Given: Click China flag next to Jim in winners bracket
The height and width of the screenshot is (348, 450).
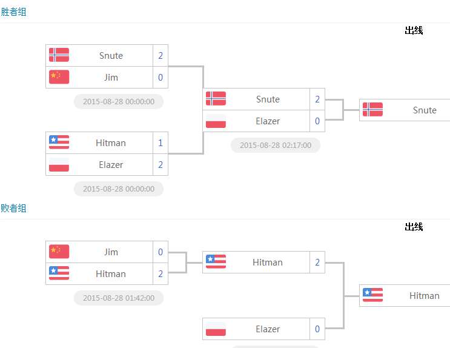Looking at the screenshot, I should point(59,77).
